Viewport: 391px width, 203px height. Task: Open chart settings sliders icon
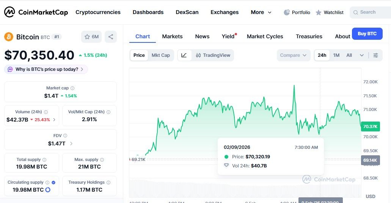click(x=375, y=55)
